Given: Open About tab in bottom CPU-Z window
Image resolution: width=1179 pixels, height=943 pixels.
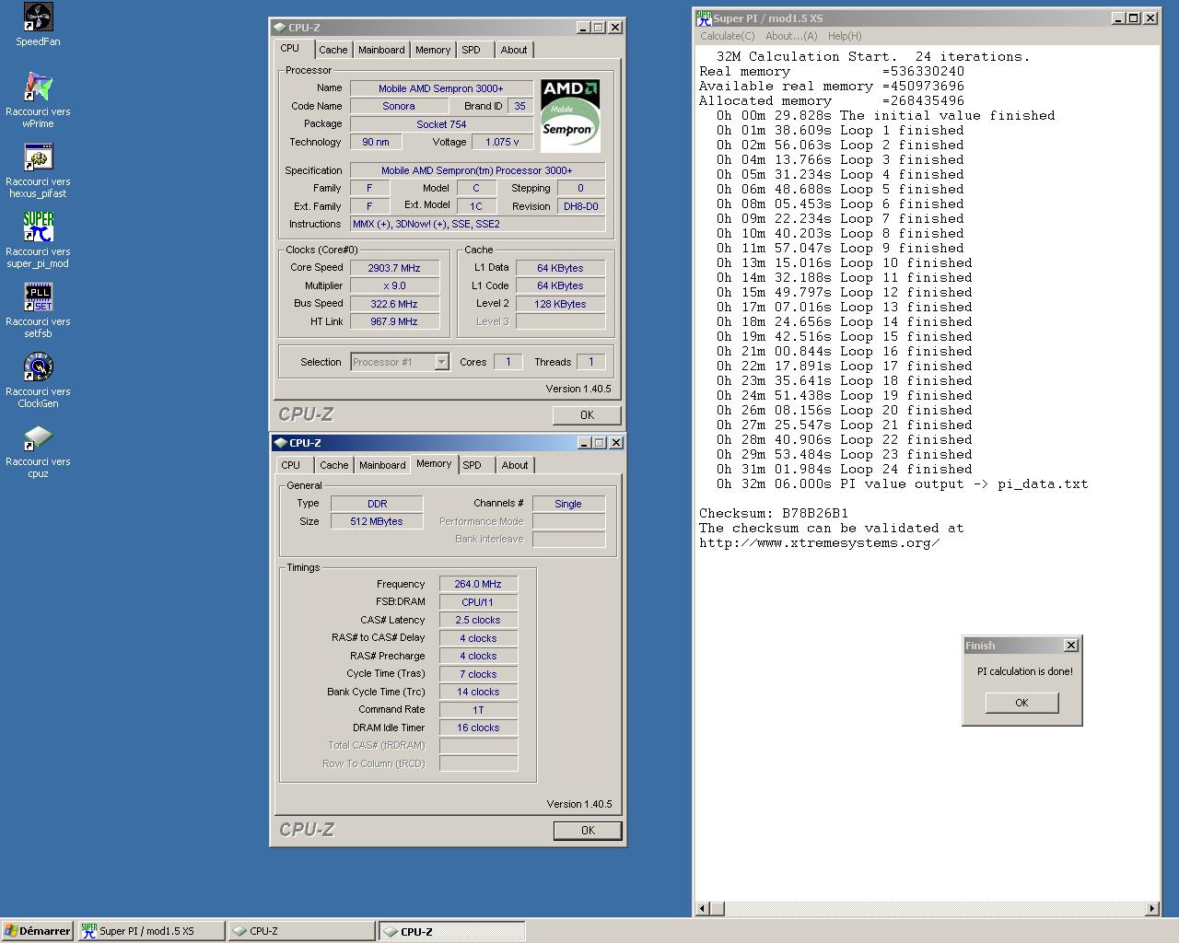Looking at the screenshot, I should coord(515,465).
